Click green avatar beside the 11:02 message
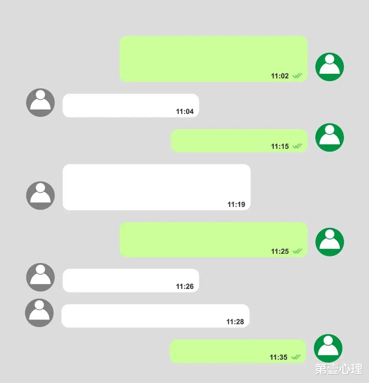369x383 pixels. 329,67
